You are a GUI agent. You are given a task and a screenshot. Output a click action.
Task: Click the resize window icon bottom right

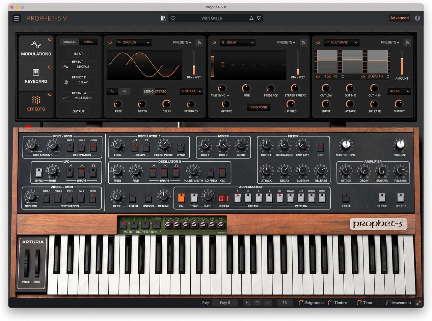point(419,303)
